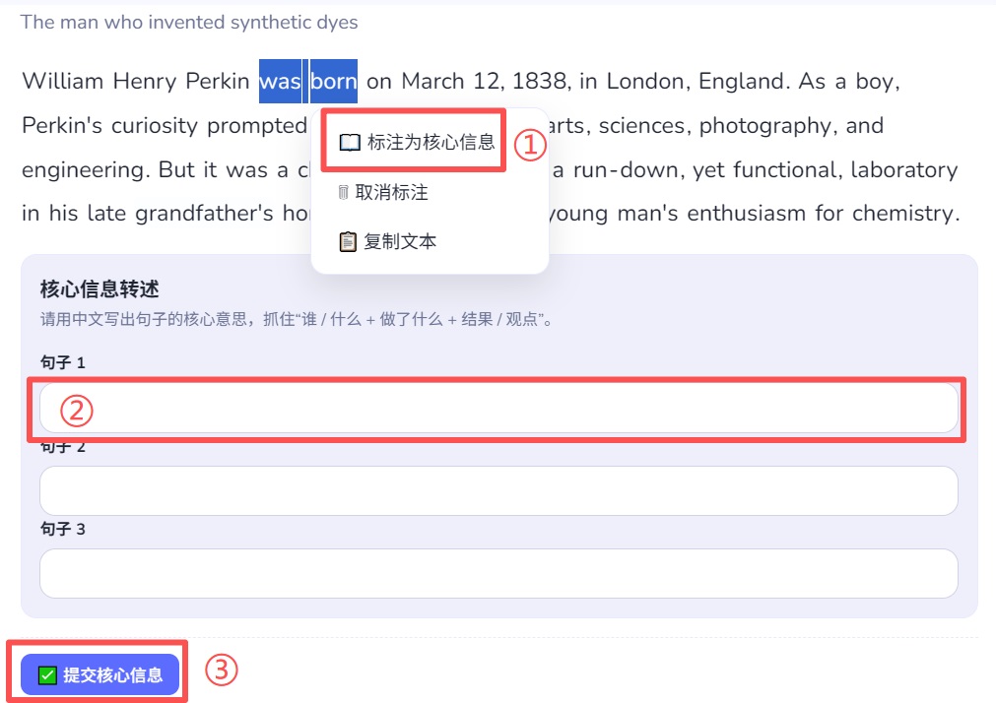The width and height of the screenshot is (996, 703).
Task: Click the date 'March 12, 1838' in the passage
Action: [486, 82]
